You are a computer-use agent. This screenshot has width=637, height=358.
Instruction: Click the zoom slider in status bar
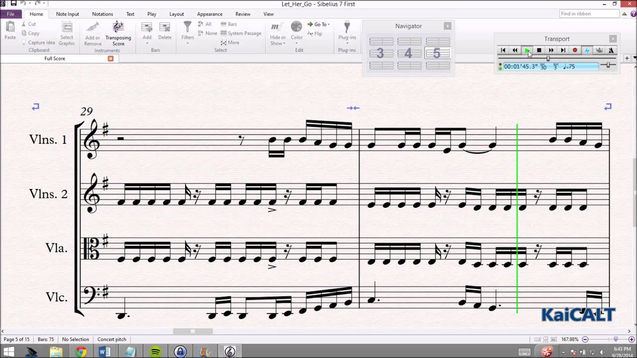[616, 340]
